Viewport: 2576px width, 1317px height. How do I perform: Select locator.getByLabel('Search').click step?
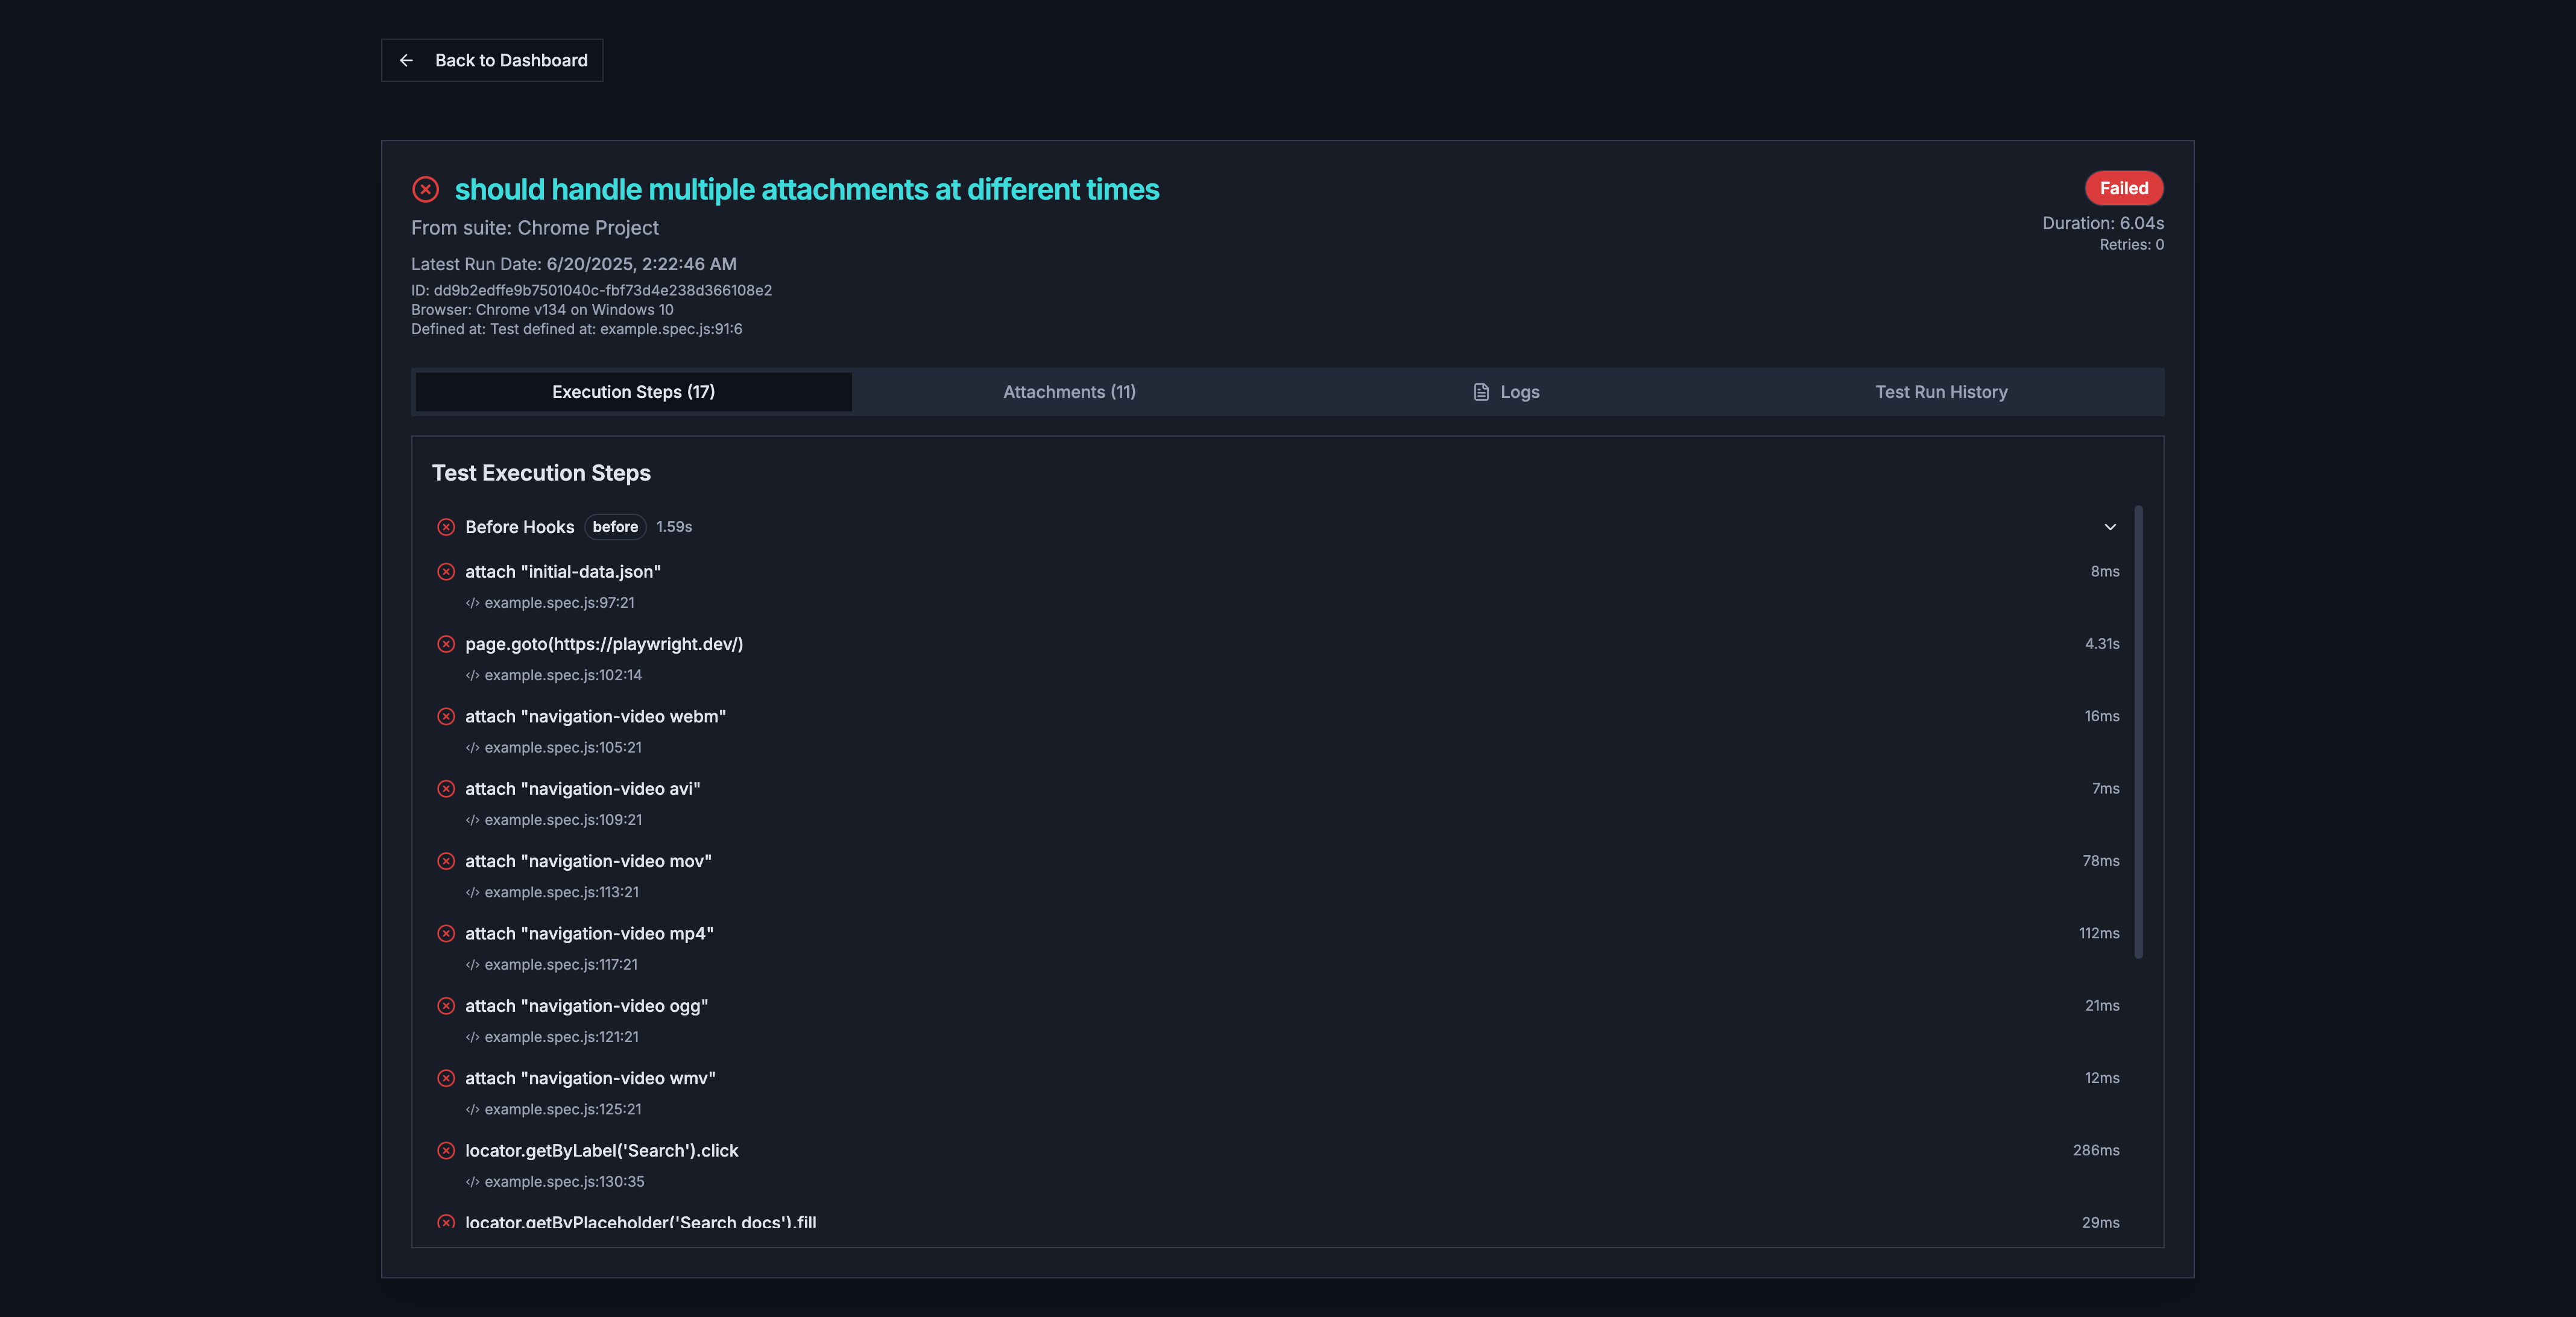(x=601, y=1151)
